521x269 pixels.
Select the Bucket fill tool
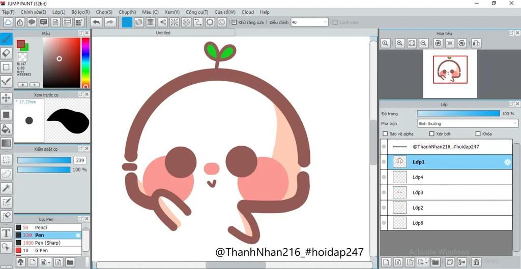click(6, 129)
